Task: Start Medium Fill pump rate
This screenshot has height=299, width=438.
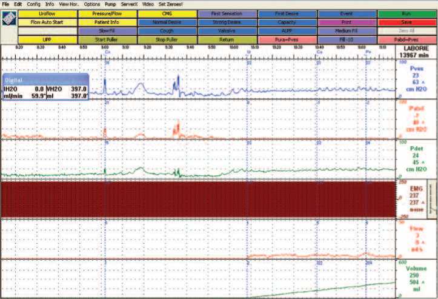Action: tap(347, 31)
